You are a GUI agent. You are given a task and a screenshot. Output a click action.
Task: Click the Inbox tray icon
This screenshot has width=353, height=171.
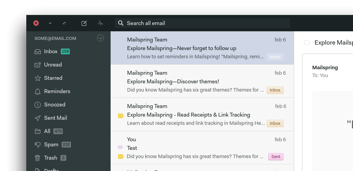(38, 52)
